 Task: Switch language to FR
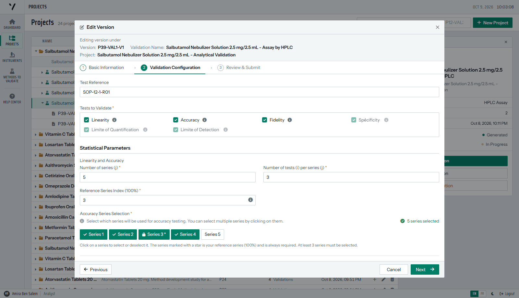coord(482,294)
